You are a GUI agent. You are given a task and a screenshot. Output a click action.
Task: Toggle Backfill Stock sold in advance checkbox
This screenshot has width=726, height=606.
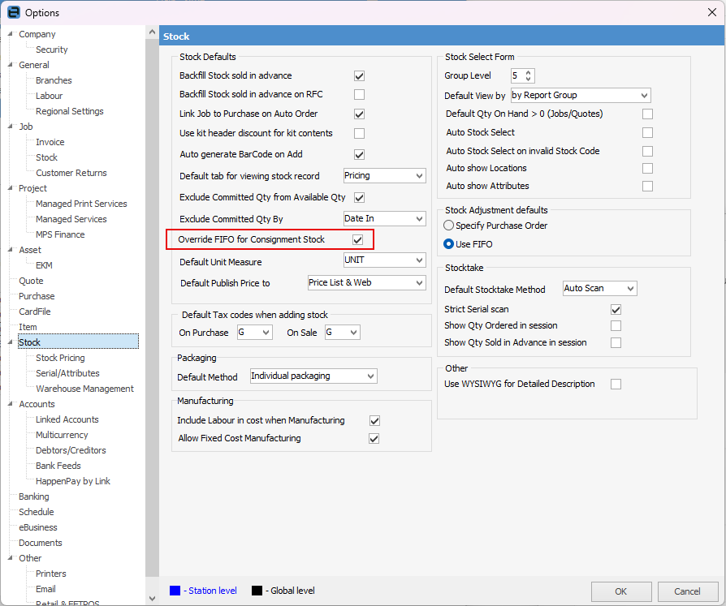(359, 76)
